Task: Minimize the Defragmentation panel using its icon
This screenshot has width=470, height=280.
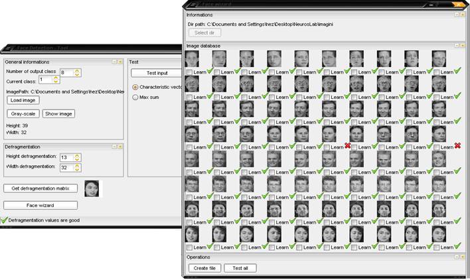Action: coord(114,146)
